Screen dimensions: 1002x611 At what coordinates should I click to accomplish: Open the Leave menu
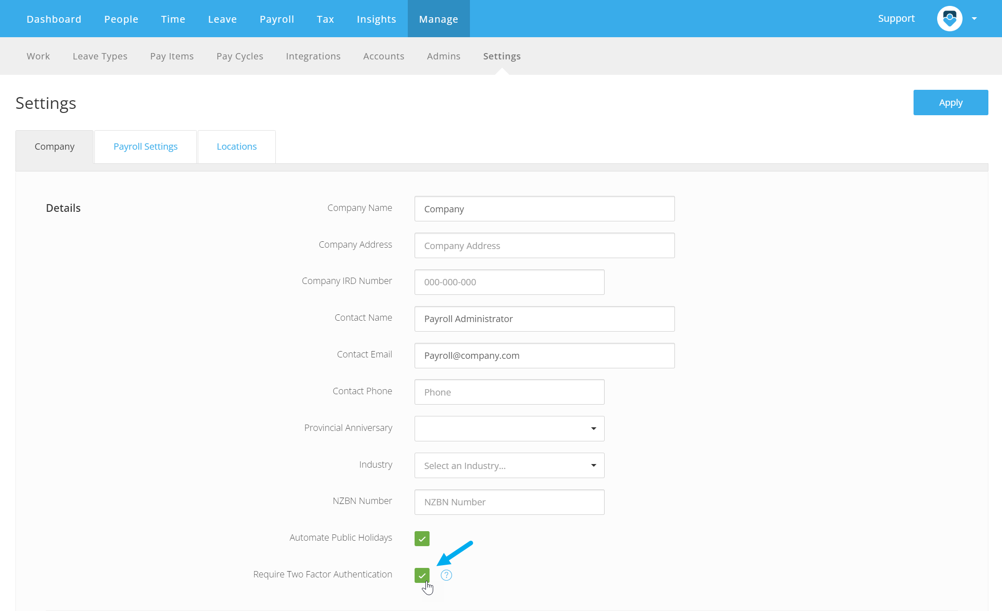coord(222,19)
